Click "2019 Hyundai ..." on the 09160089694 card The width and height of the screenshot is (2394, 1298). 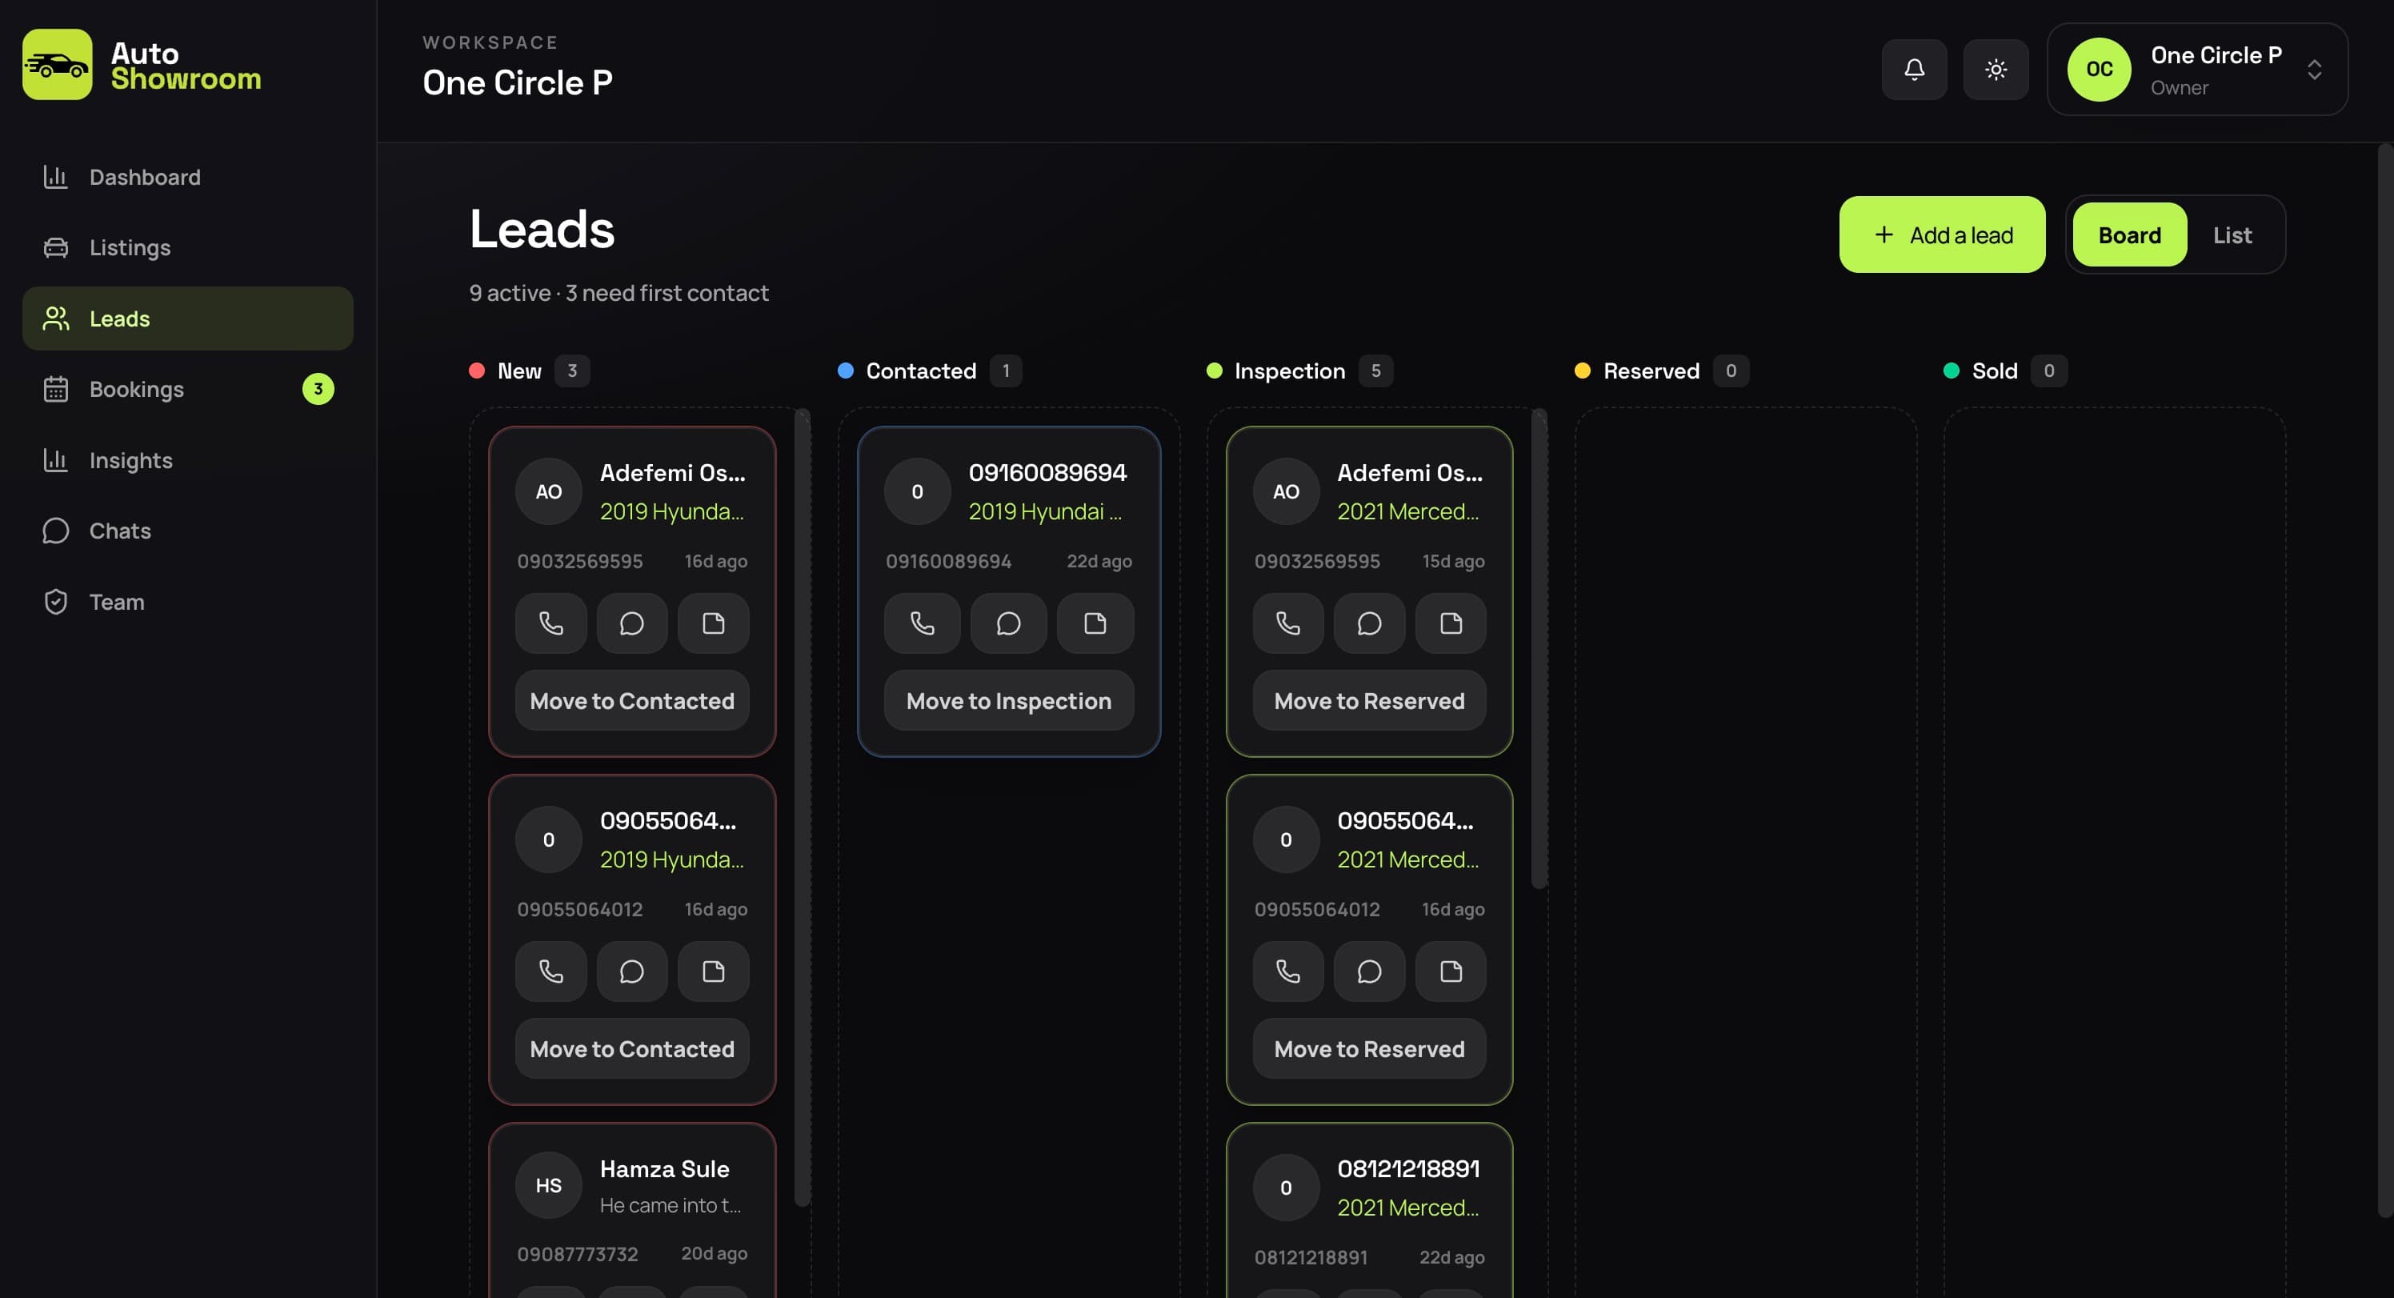point(1045,511)
